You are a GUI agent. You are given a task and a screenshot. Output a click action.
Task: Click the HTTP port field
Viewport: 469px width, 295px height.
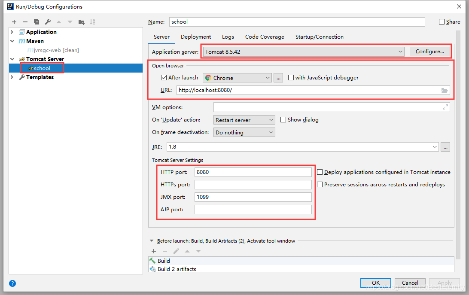(253, 172)
